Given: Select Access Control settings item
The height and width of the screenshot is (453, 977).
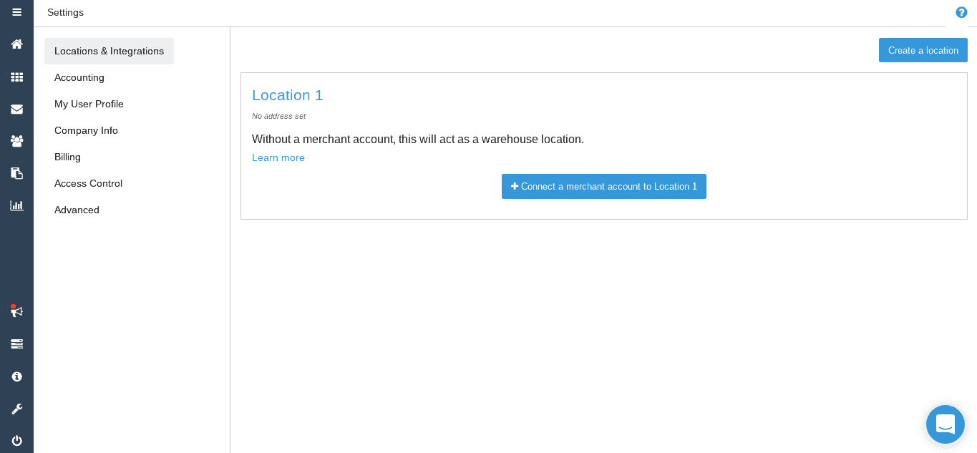Looking at the screenshot, I should (x=88, y=183).
